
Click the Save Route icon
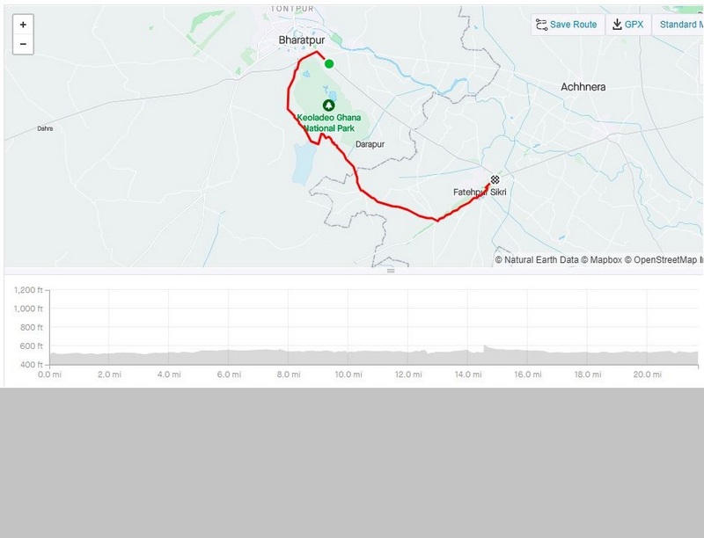click(x=541, y=25)
